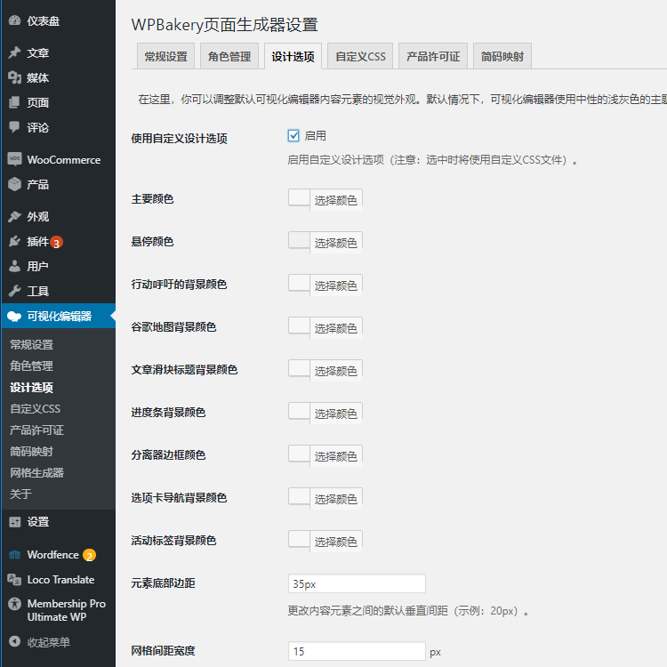
Task: Open 简码映射 in the sidebar submenu
Action: click(x=31, y=451)
